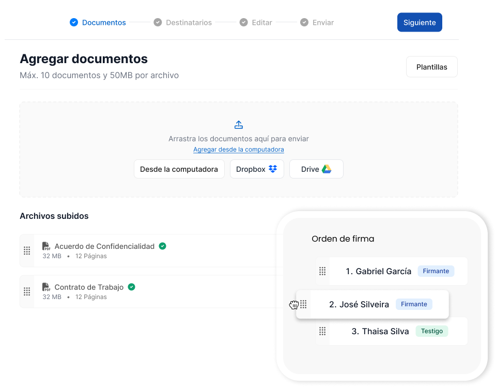Click the green verification check on Contrato de Trabajo
Screen dimensions: 496x387
click(x=131, y=286)
